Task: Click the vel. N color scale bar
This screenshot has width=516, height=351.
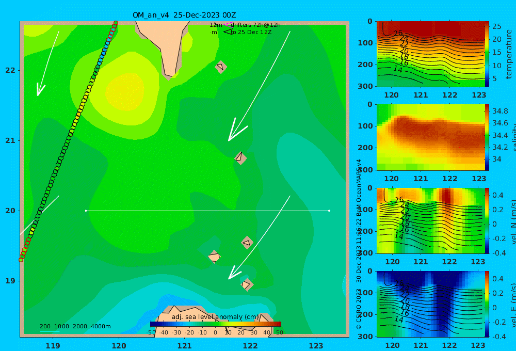Action: pyautogui.click(x=487, y=220)
